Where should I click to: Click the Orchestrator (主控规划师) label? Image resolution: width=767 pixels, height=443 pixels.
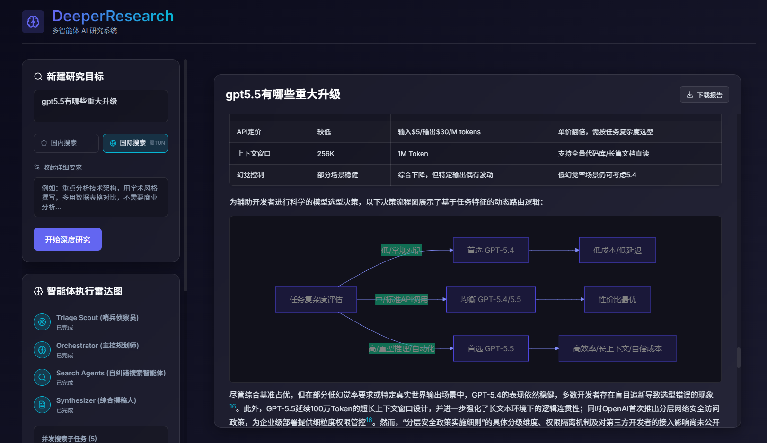pyautogui.click(x=97, y=346)
